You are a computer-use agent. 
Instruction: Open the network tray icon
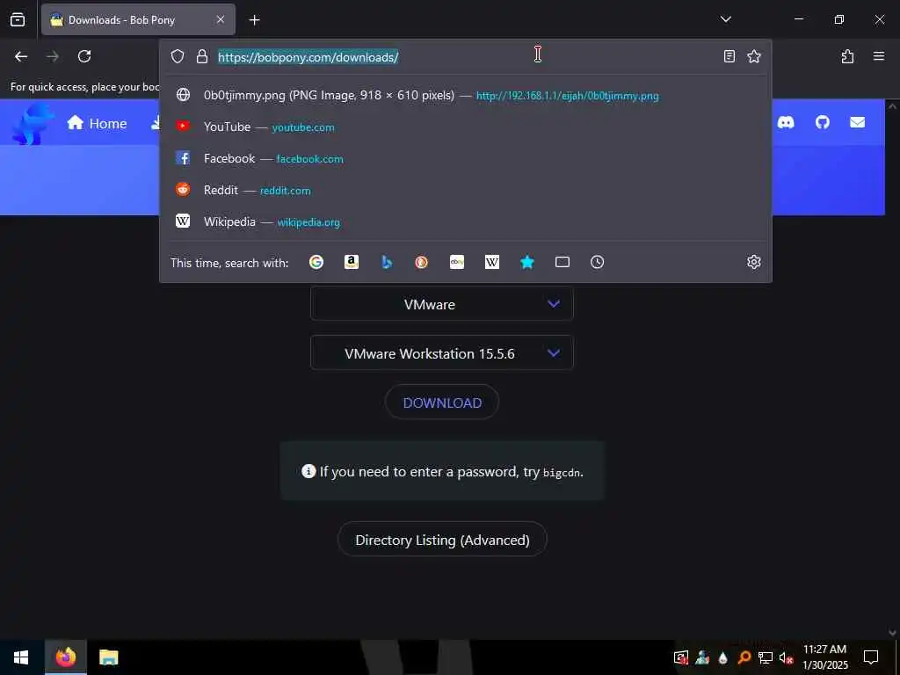pos(766,657)
